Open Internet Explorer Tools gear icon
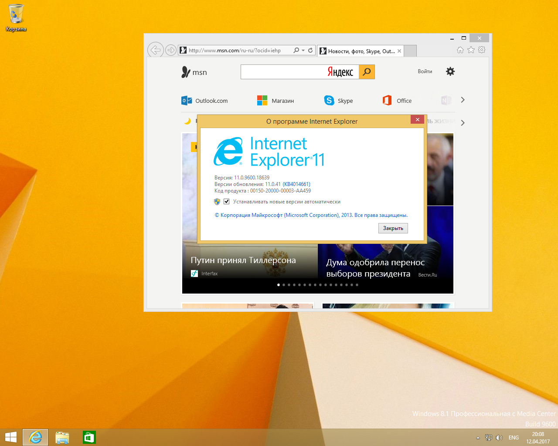This screenshot has height=446, width=558. click(x=482, y=50)
